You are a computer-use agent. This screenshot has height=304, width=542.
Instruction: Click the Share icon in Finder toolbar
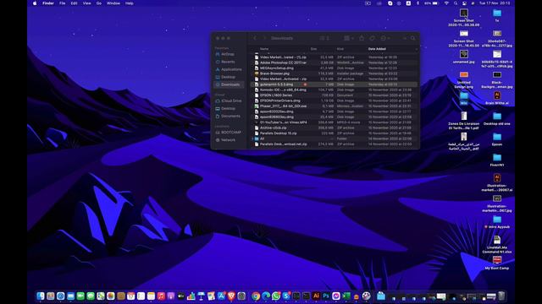pos(362,38)
